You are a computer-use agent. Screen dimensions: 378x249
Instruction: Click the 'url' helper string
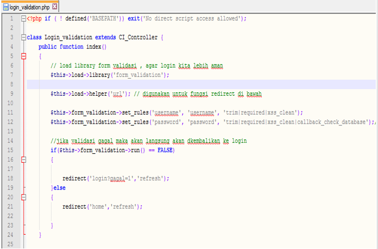point(117,93)
